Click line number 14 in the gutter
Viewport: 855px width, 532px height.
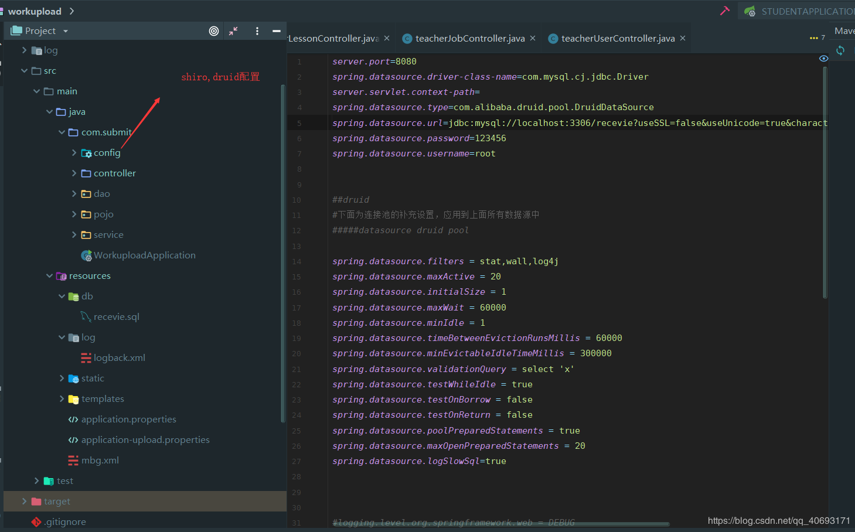click(297, 262)
